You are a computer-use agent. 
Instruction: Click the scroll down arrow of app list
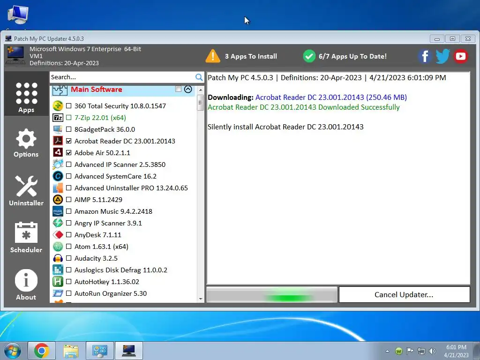tap(201, 299)
